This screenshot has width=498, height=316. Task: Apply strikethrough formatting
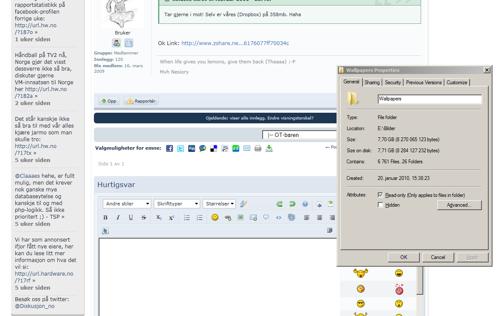(x=144, y=217)
